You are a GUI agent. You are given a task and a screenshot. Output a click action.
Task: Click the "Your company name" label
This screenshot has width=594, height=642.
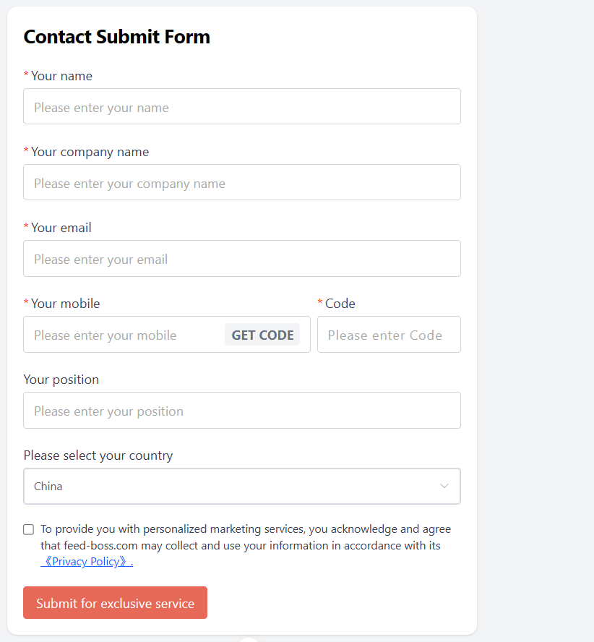(90, 152)
